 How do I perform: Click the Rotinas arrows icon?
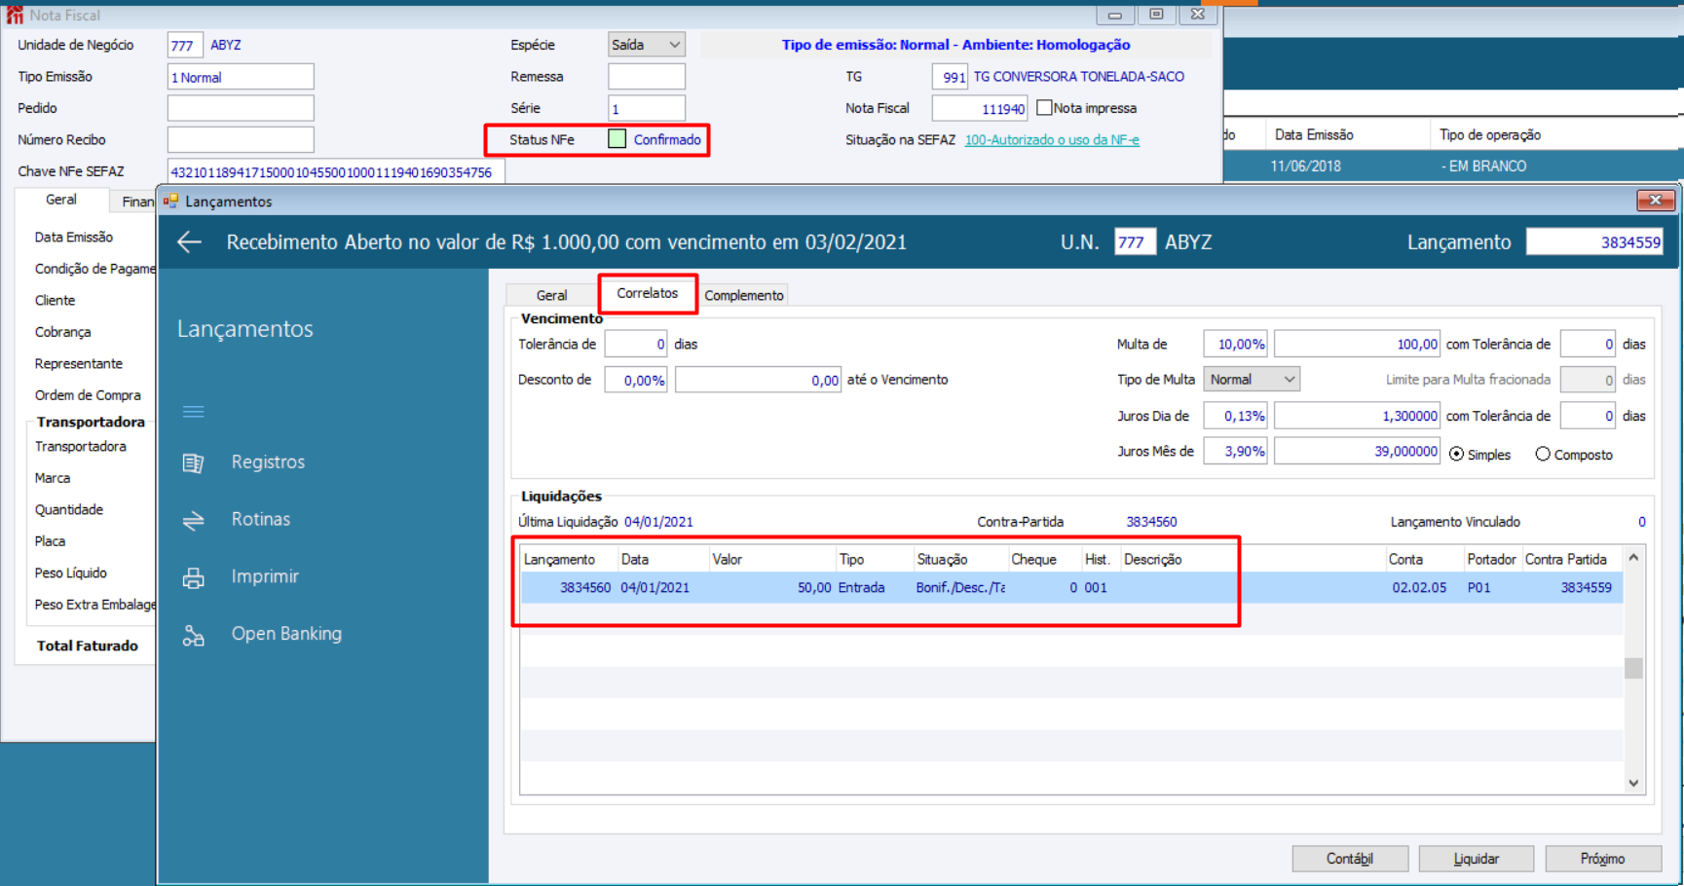tap(194, 520)
